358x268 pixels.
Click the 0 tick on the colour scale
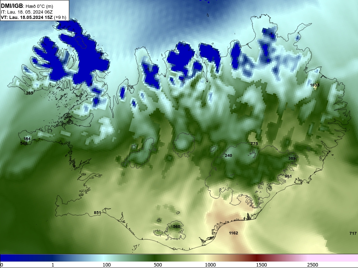[x=2, y=265]
